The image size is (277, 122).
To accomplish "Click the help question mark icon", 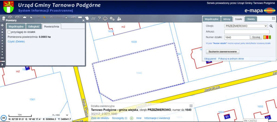I will (99, 18).
